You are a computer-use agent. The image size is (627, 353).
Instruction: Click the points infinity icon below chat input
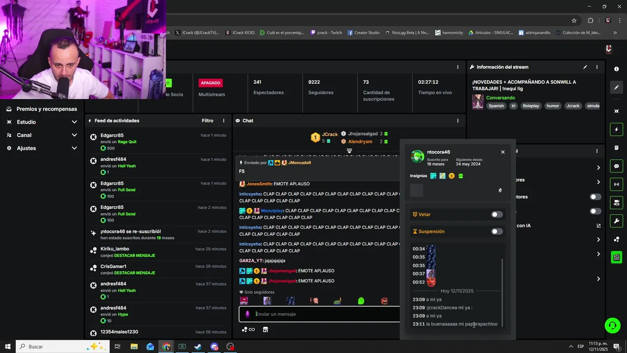tap(248, 329)
